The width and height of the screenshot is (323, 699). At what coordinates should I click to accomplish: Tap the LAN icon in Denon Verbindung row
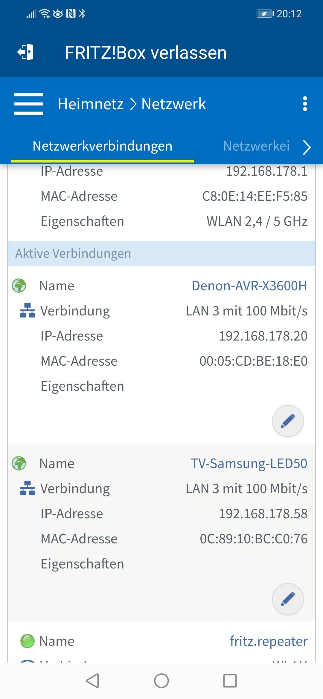[28, 311]
